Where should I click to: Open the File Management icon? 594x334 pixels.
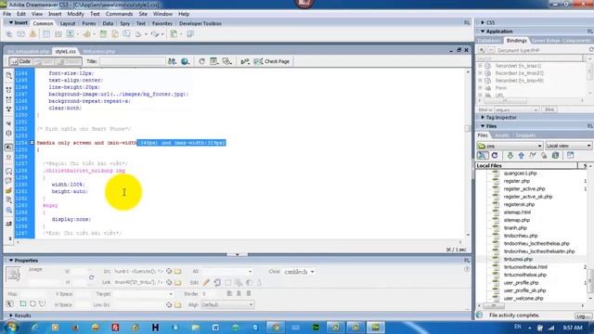[x=172, y=61]
